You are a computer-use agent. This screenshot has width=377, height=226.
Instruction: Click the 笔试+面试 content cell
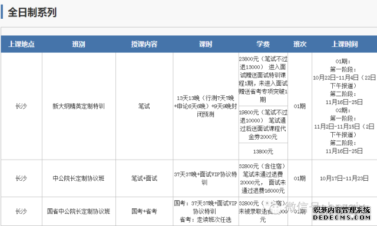tap(144, 178)
